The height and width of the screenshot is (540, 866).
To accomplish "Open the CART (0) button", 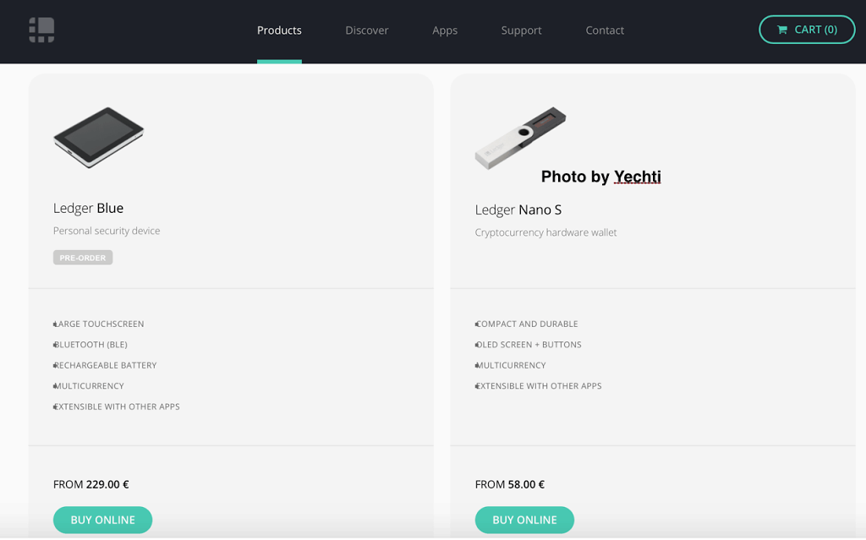I will [x=807, y=30].
